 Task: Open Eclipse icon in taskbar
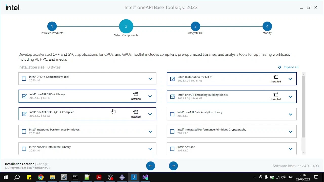(x=122, y=177)
